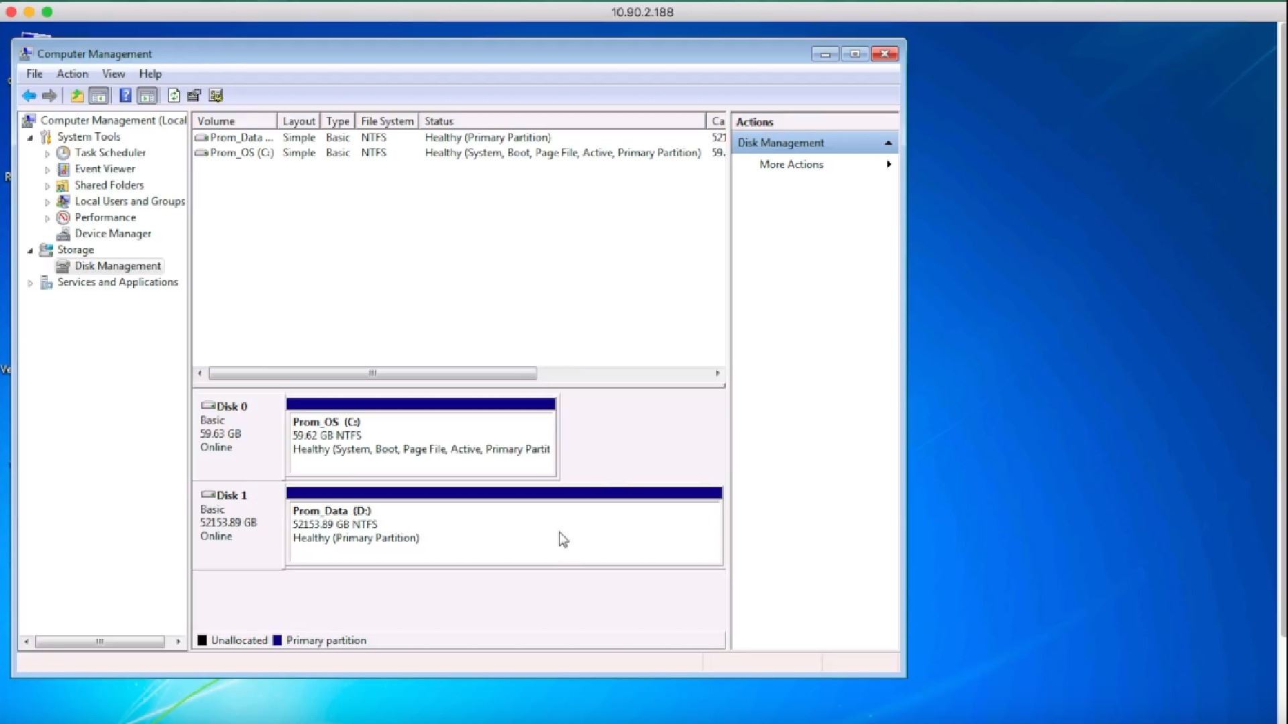Click the Properties toolbar icon beside Refresh
This screenshot has width=1288, height=724.
[x=195, y=96]
